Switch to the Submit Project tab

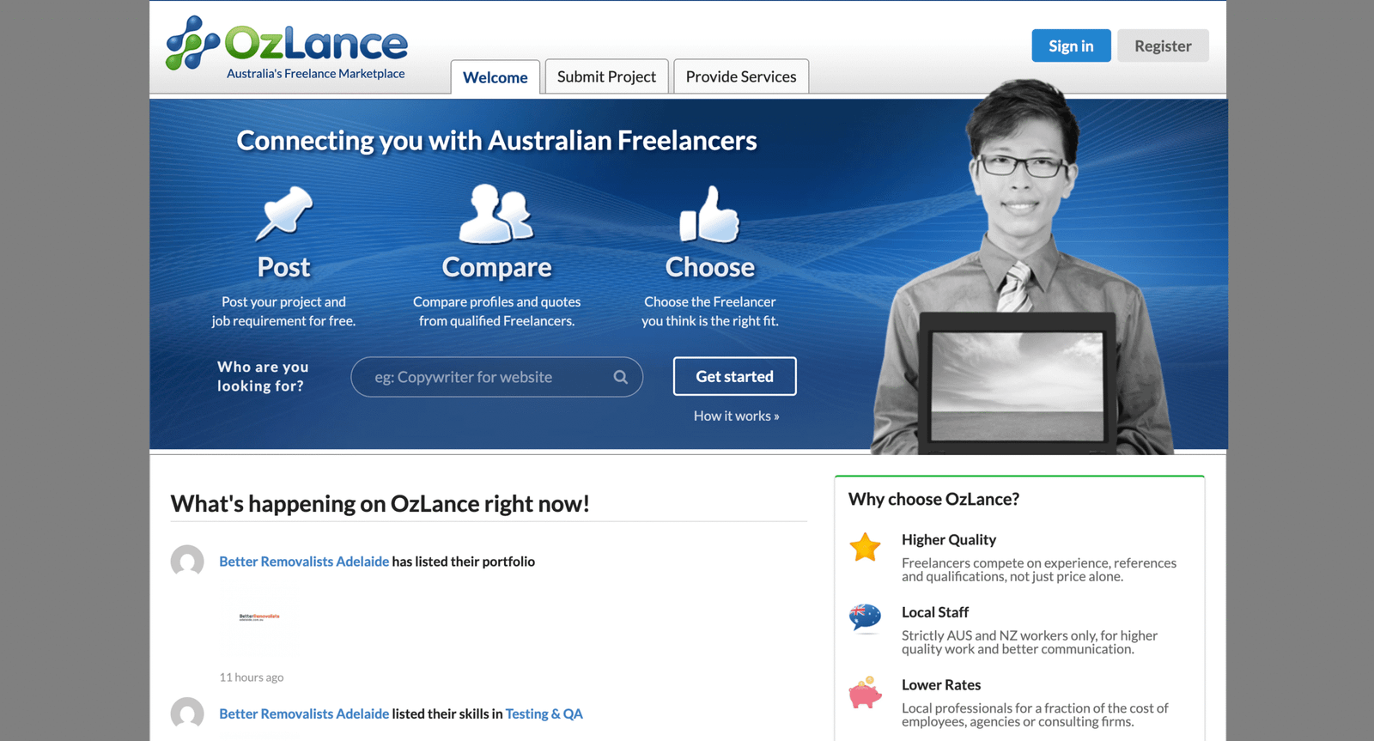coord(606,76)
